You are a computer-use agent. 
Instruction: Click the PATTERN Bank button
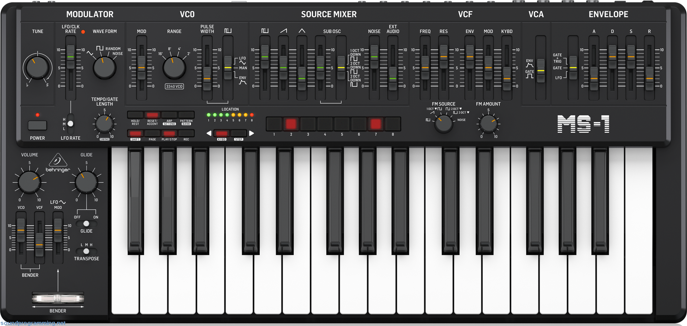point(186,115)
